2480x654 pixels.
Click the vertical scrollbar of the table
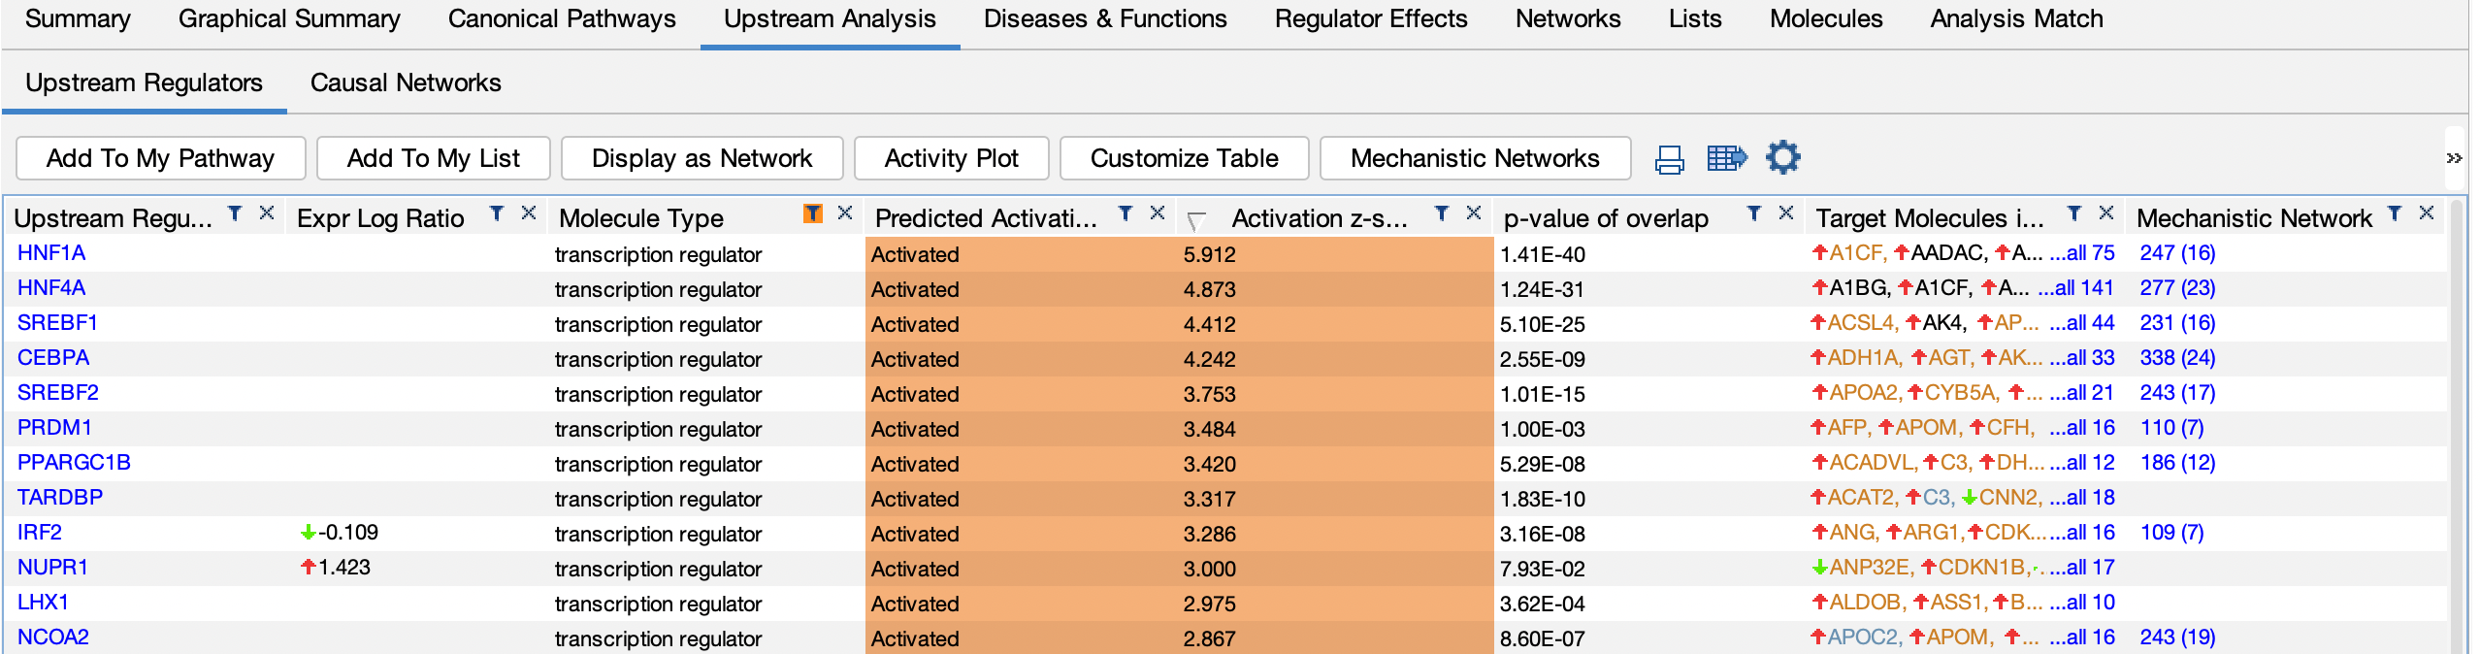pyautogui.click(x=2458, y=427)
